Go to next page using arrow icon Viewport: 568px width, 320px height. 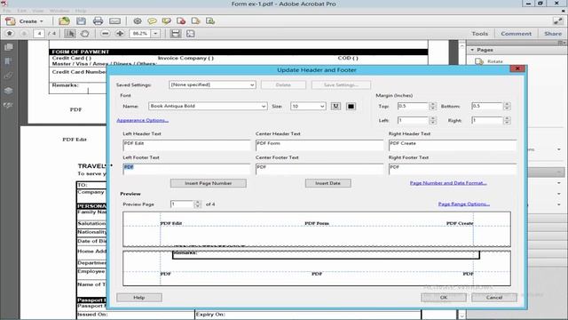[x=24, y=34]
